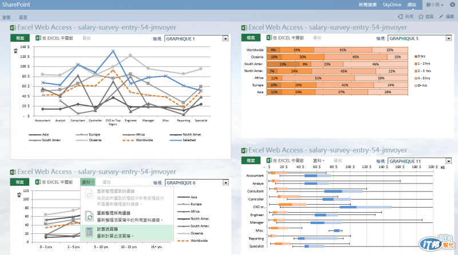Click the refresh-all-connections icon in the menu
Screen dimensions: 458x255
[x=89, y=216]
